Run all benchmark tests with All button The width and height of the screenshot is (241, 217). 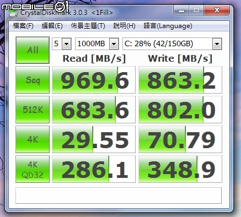point(33,50)
